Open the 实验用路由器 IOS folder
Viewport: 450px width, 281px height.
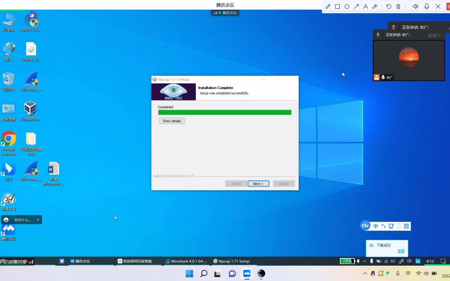point(31,143)
